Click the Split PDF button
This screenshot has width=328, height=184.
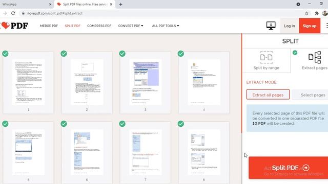[289, 168]
